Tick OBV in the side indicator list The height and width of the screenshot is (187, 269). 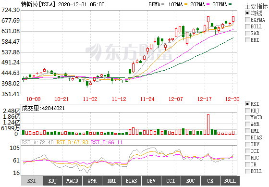(247, 144)
